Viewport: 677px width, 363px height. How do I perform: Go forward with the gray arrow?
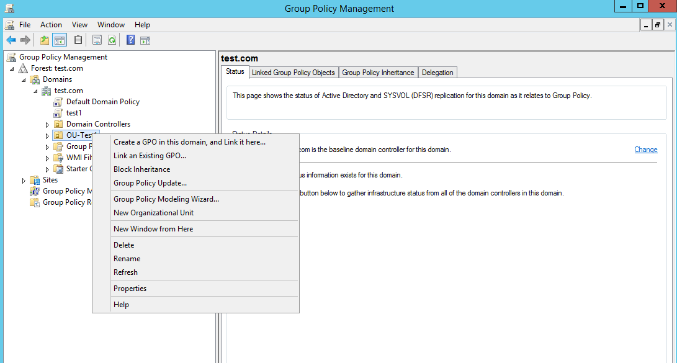click(25, 40)
